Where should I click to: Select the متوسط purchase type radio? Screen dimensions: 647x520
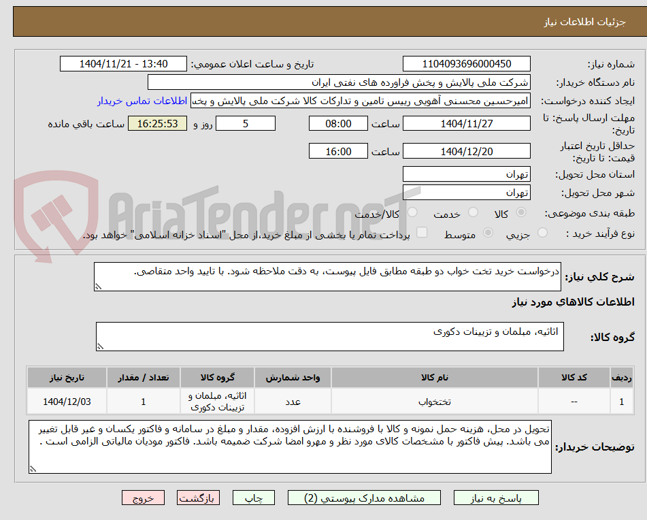coord(488,233)
